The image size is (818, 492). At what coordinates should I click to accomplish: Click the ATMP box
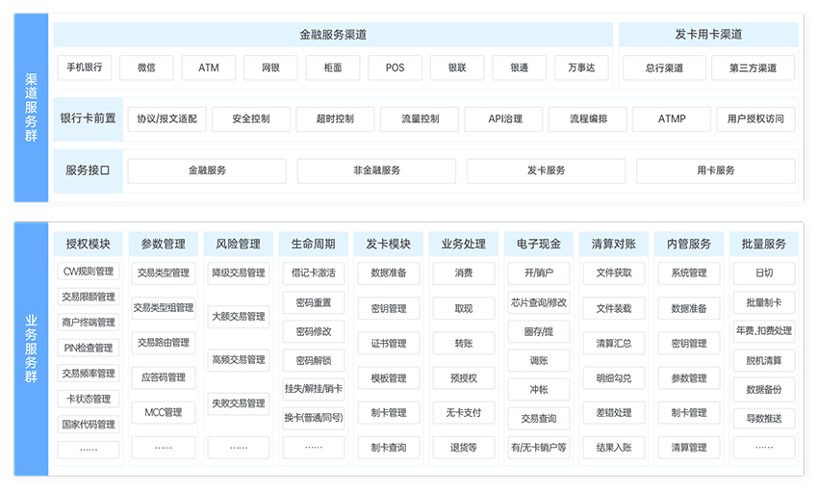click(672, 119)
